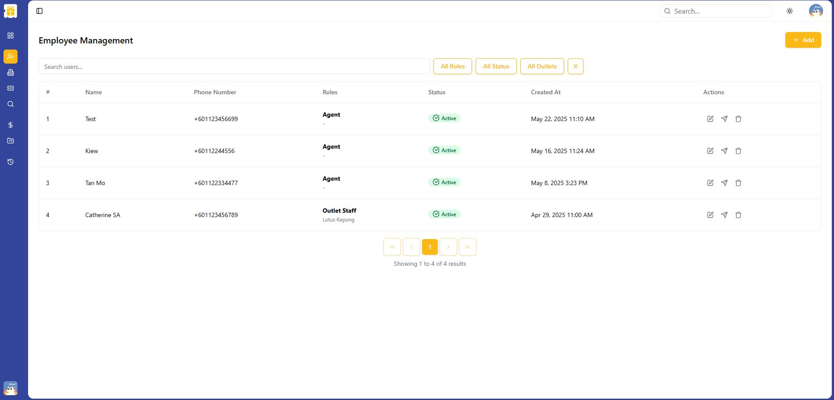Open the receipt printer icon in the sidebar
The image size is (834, 400).
(x=11, y=72)
